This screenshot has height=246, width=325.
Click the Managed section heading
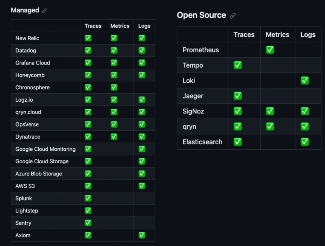click(25, 10)
